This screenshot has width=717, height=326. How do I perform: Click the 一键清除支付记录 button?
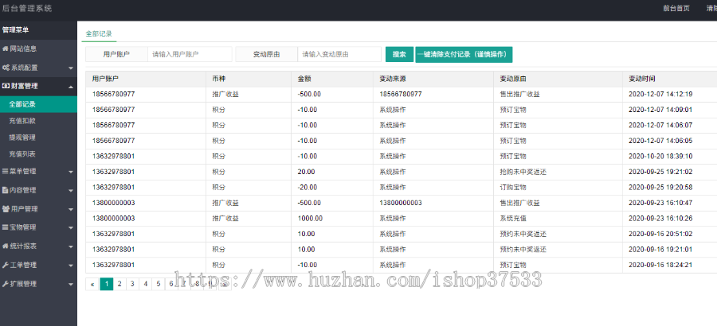coord(464,54)
